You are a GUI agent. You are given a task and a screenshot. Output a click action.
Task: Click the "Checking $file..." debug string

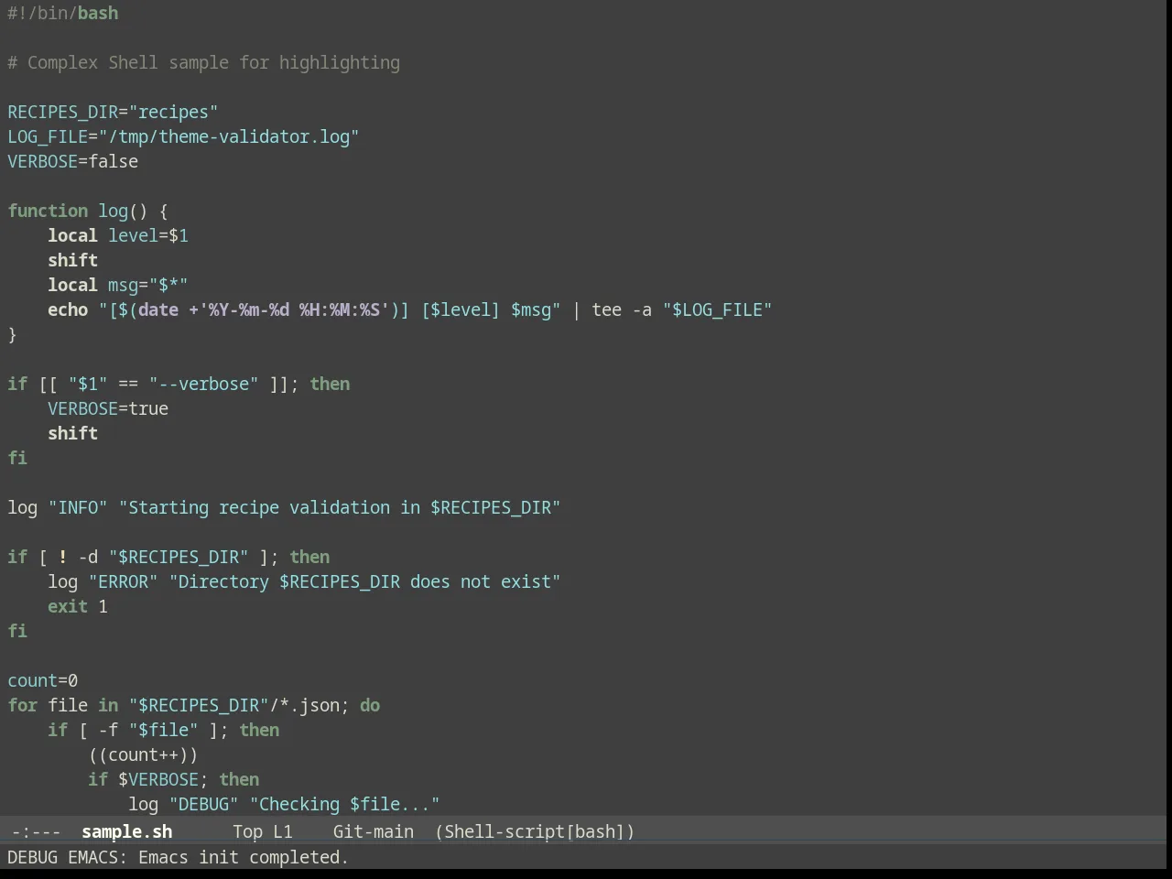(x=345, y=804)
